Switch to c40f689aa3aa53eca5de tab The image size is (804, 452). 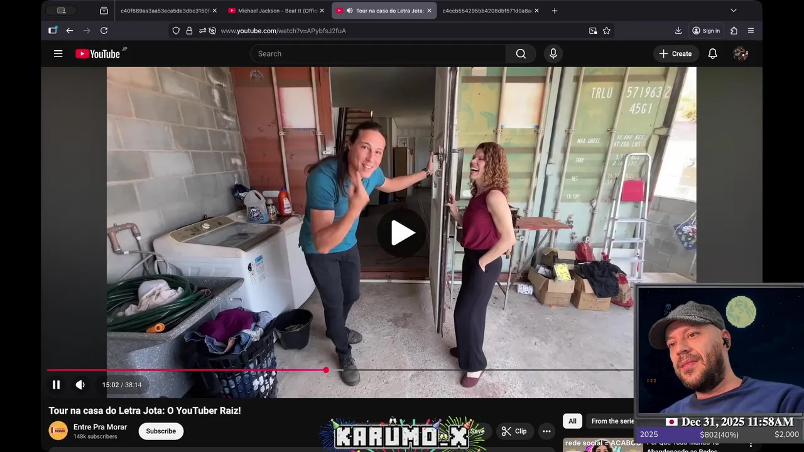point(165,11)
